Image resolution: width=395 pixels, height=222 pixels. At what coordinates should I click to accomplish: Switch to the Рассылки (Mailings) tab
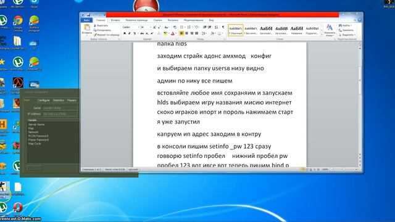[x=173, y=20]
